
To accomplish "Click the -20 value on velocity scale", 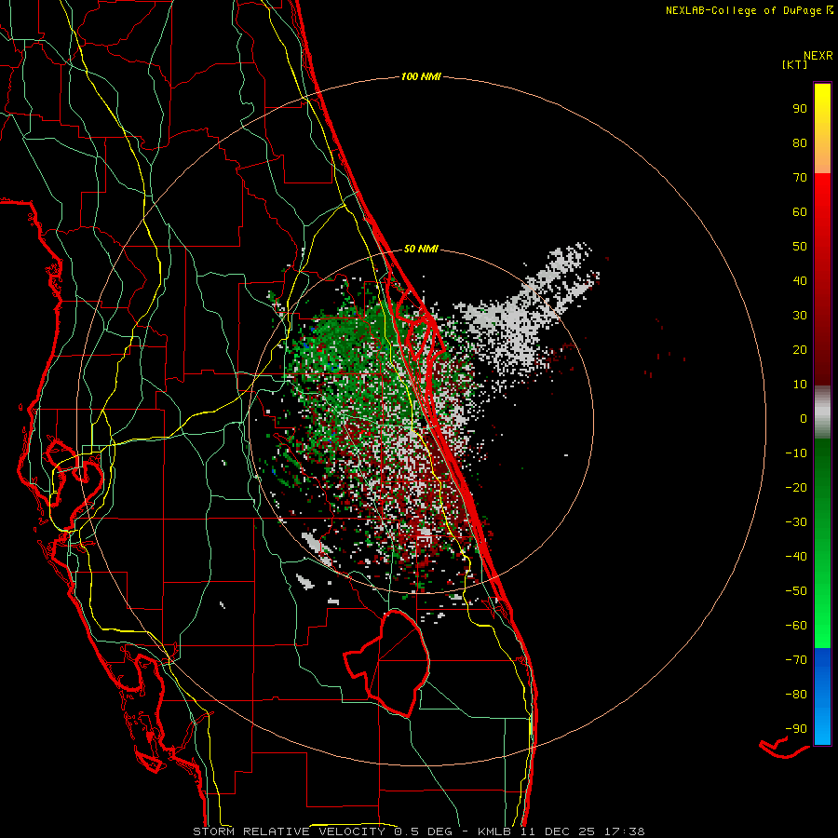I will 796,487.
